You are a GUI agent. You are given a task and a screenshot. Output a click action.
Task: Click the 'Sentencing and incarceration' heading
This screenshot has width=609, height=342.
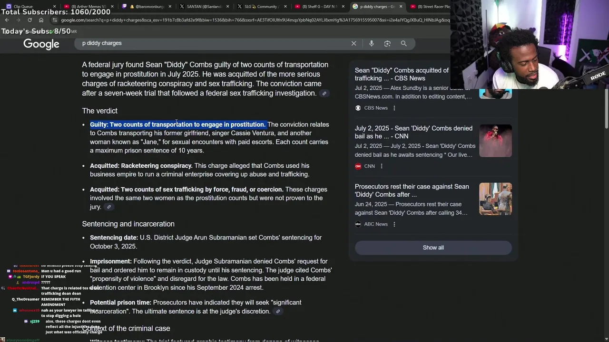pyautogui.click(x=128, y=224)
